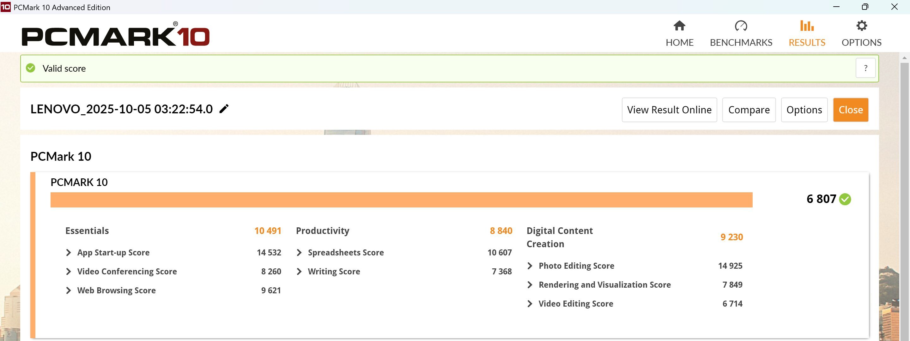The width and height of the screenshot is (910, 341).
Task: Expand the App Start-up Score row
Action: [69, 252]
